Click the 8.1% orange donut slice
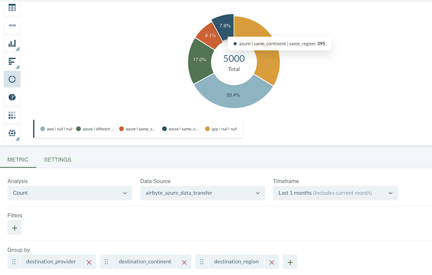Viewport: 432px width, 275px height. 210,35
